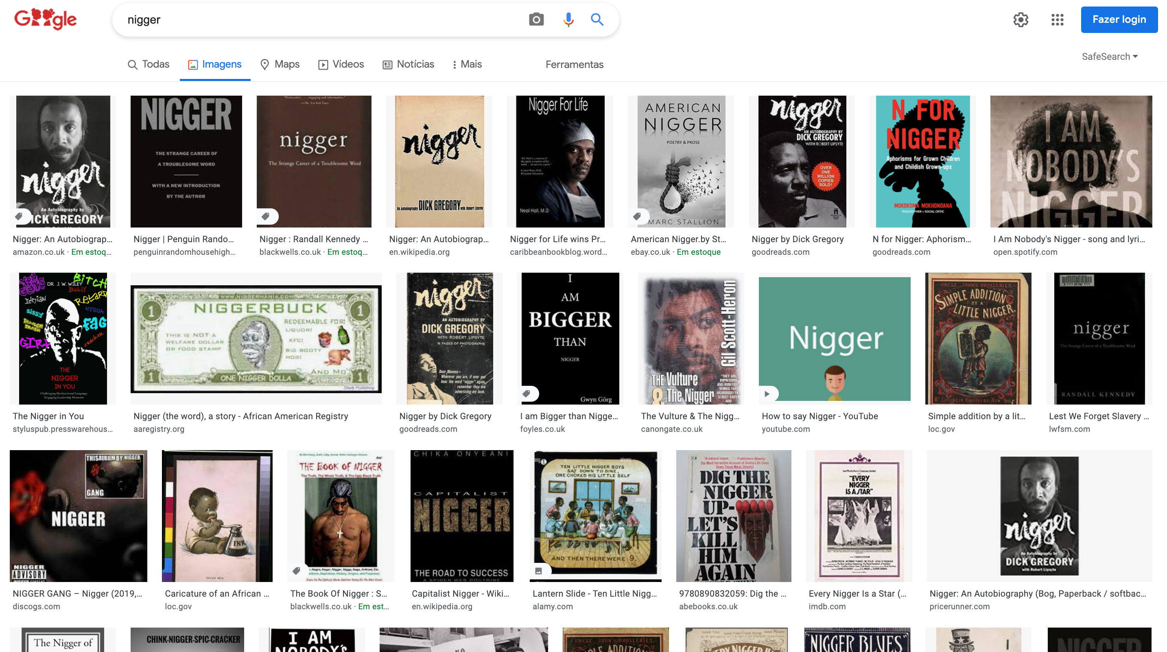Image resolution: width=1167 pixels, height=652 pixels.
Task: Click the product tag on the ebay.co.uk thumbnail
Action: (x=637, y=216)
